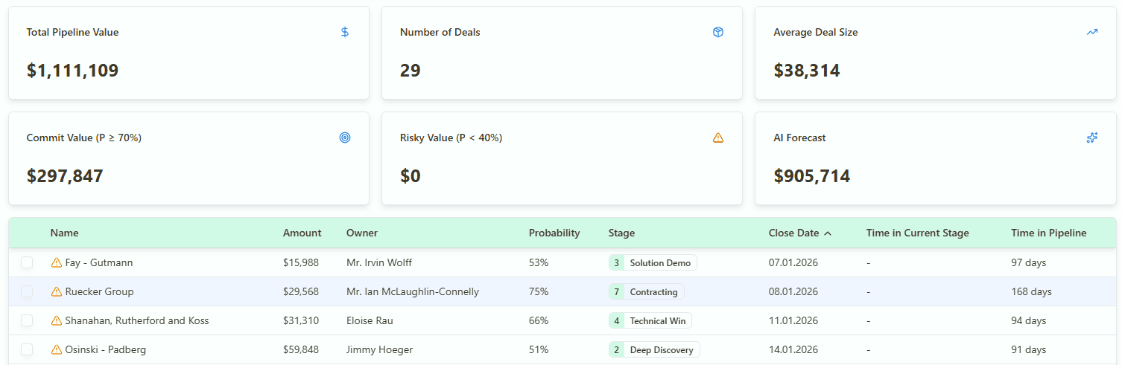Screen dimensions: 1122x365
Task: Click the warning icon beside Fay - Gutmann
Action: [57, 262]
